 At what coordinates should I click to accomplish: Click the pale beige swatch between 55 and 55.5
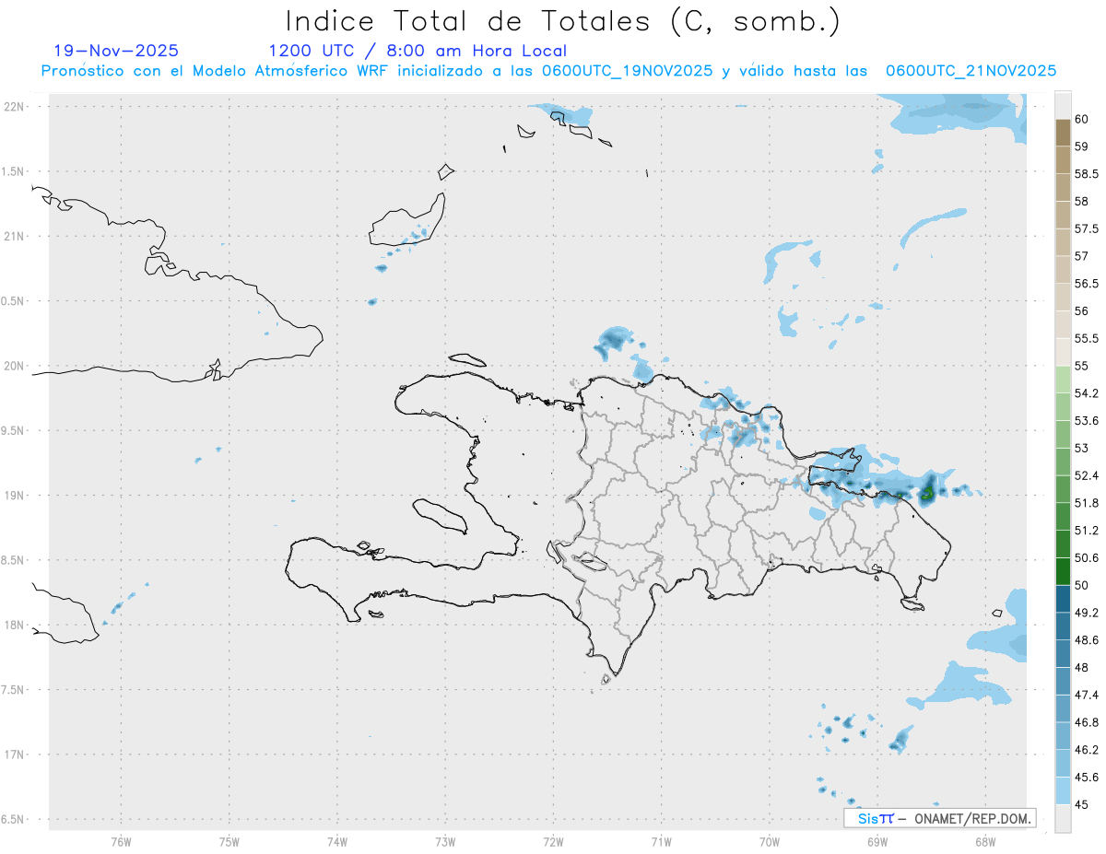pos(1063,352)
